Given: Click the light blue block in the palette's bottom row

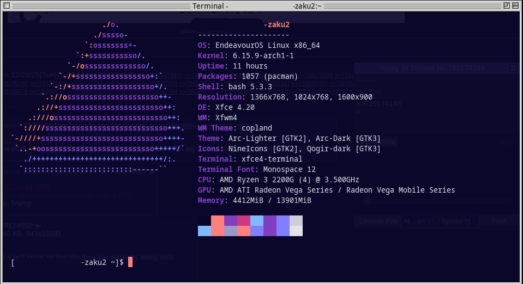Looking at the screenshot, I should pos(205,231).
